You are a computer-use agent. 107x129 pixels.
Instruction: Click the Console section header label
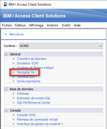pyautogui.click(x=15, y=110)
